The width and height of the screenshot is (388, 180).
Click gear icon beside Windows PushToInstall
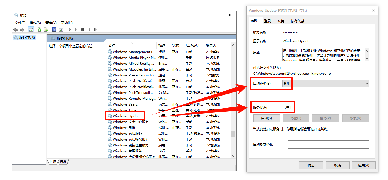(110, 92)
